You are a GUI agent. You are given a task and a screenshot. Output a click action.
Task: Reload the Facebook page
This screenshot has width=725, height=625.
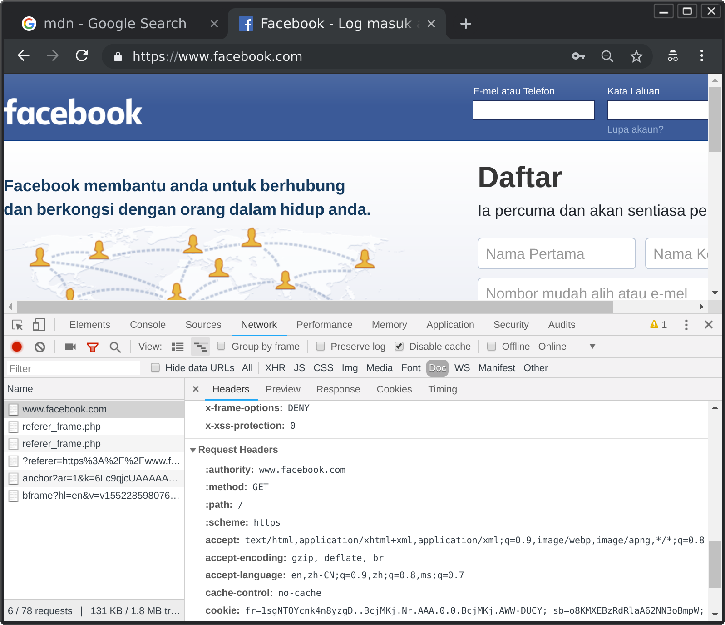(82, 56)
